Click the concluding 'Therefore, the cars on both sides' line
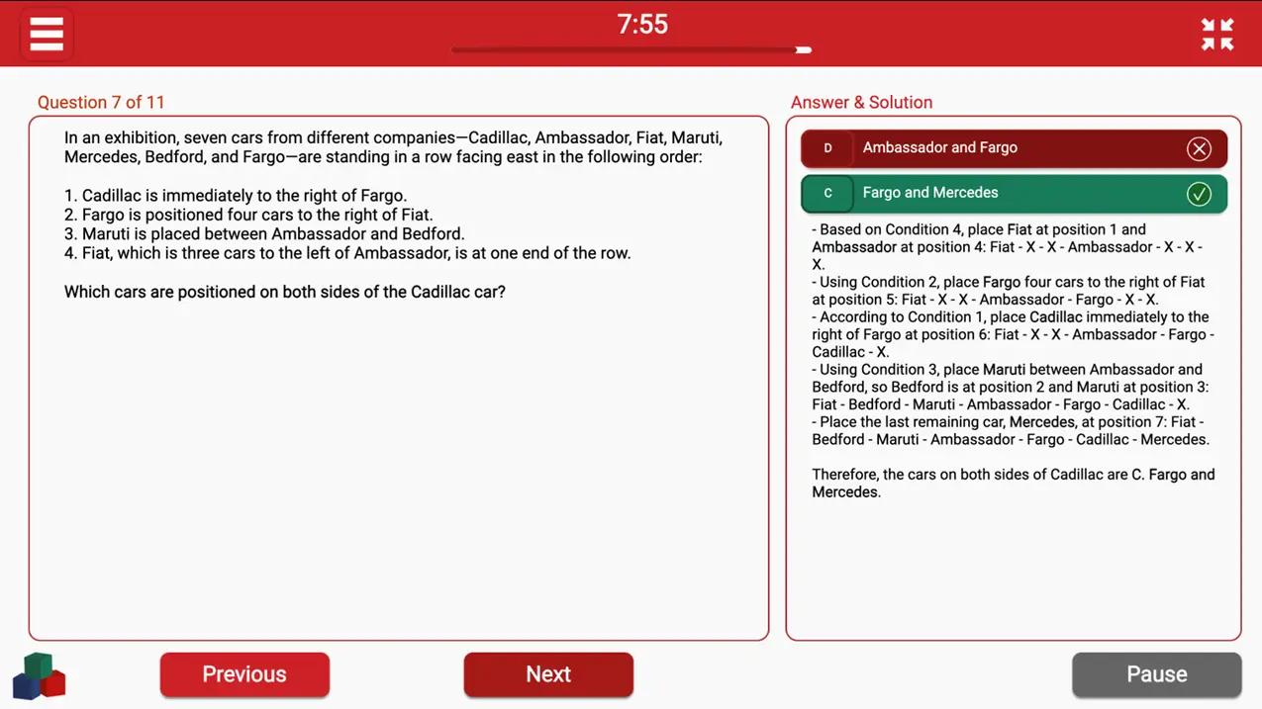This screenshot has width=1262, height=709. 1014,483
